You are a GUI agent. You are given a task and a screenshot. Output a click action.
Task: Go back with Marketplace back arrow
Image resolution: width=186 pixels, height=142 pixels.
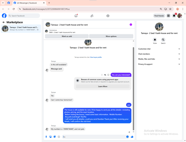coord(4,22)
